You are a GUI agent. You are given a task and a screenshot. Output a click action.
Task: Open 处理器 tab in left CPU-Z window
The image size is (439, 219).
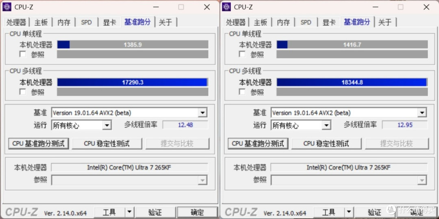point(17,22)
